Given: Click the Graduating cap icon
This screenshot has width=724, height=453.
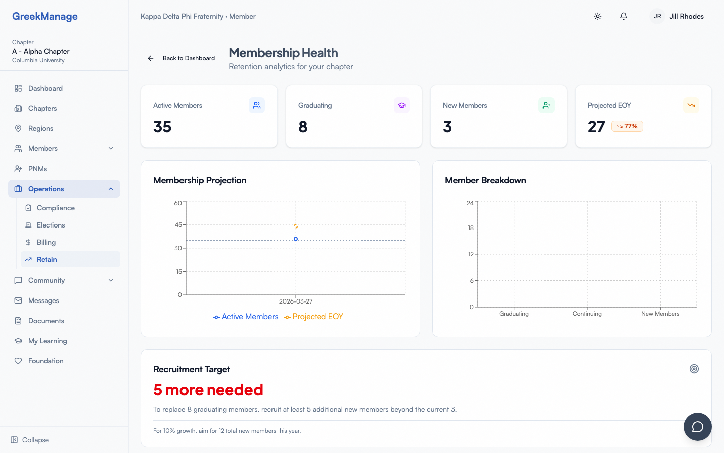Looking at the screenshot, I should click(402, 105).
